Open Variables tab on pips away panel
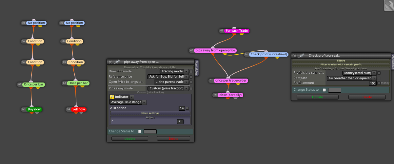The image size is (394, 164). pyautogui.click(x=197, y=68)
